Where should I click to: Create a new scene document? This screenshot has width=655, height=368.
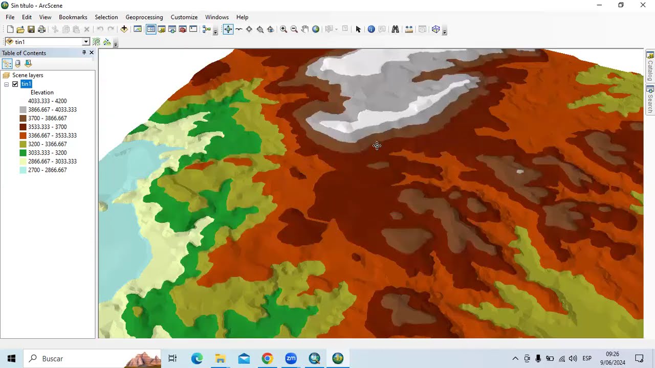pos(10,30)
